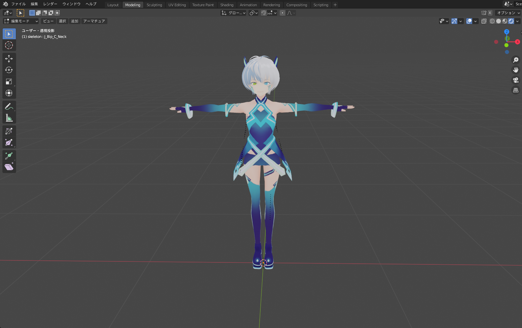This screenshot has height=328, width=522.
Task: Open the 編集モード mode dropdown
Action: click(21, 21)
